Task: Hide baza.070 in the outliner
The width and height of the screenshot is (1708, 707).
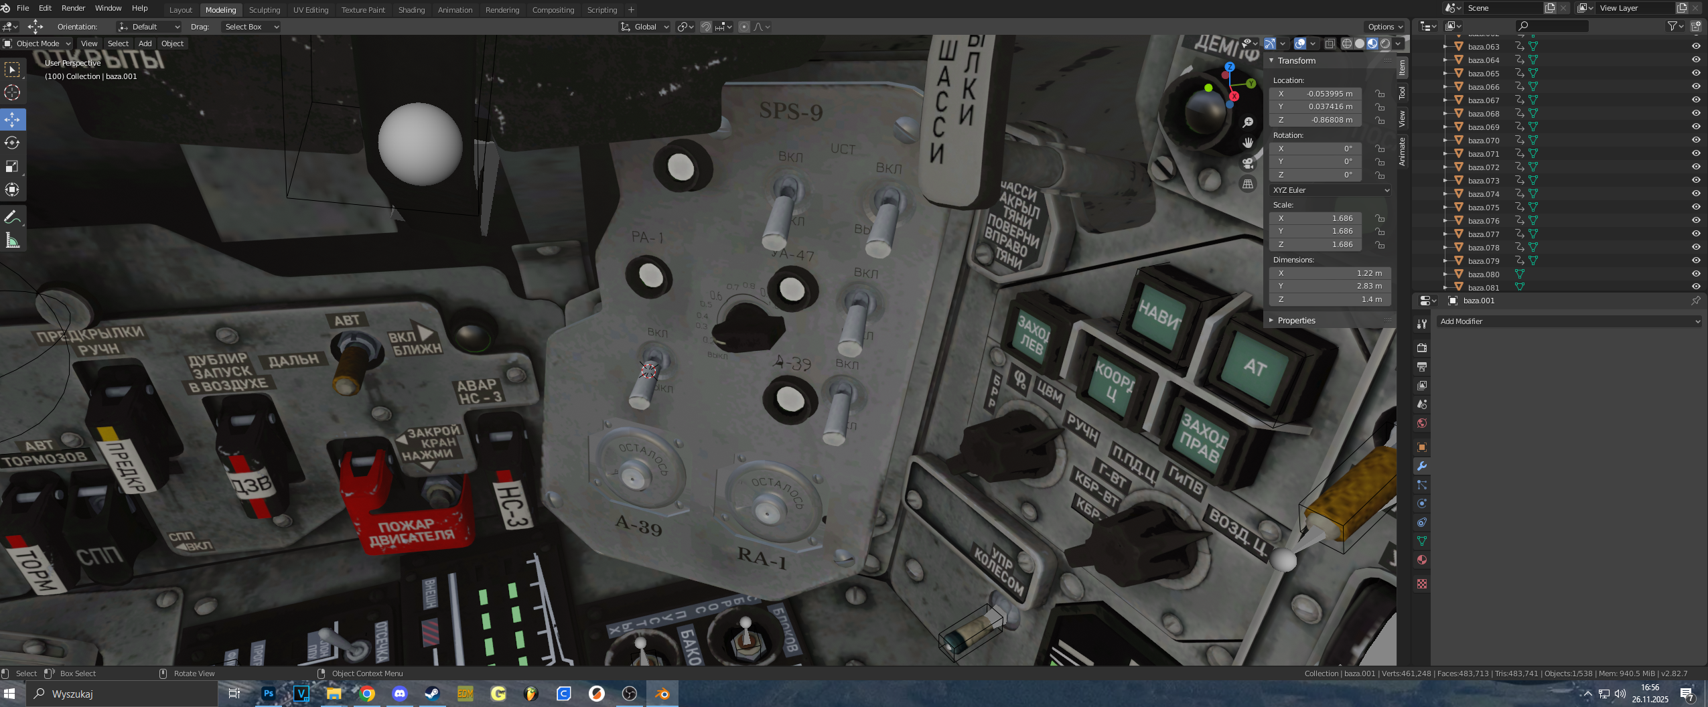Action: [1696, 140]
